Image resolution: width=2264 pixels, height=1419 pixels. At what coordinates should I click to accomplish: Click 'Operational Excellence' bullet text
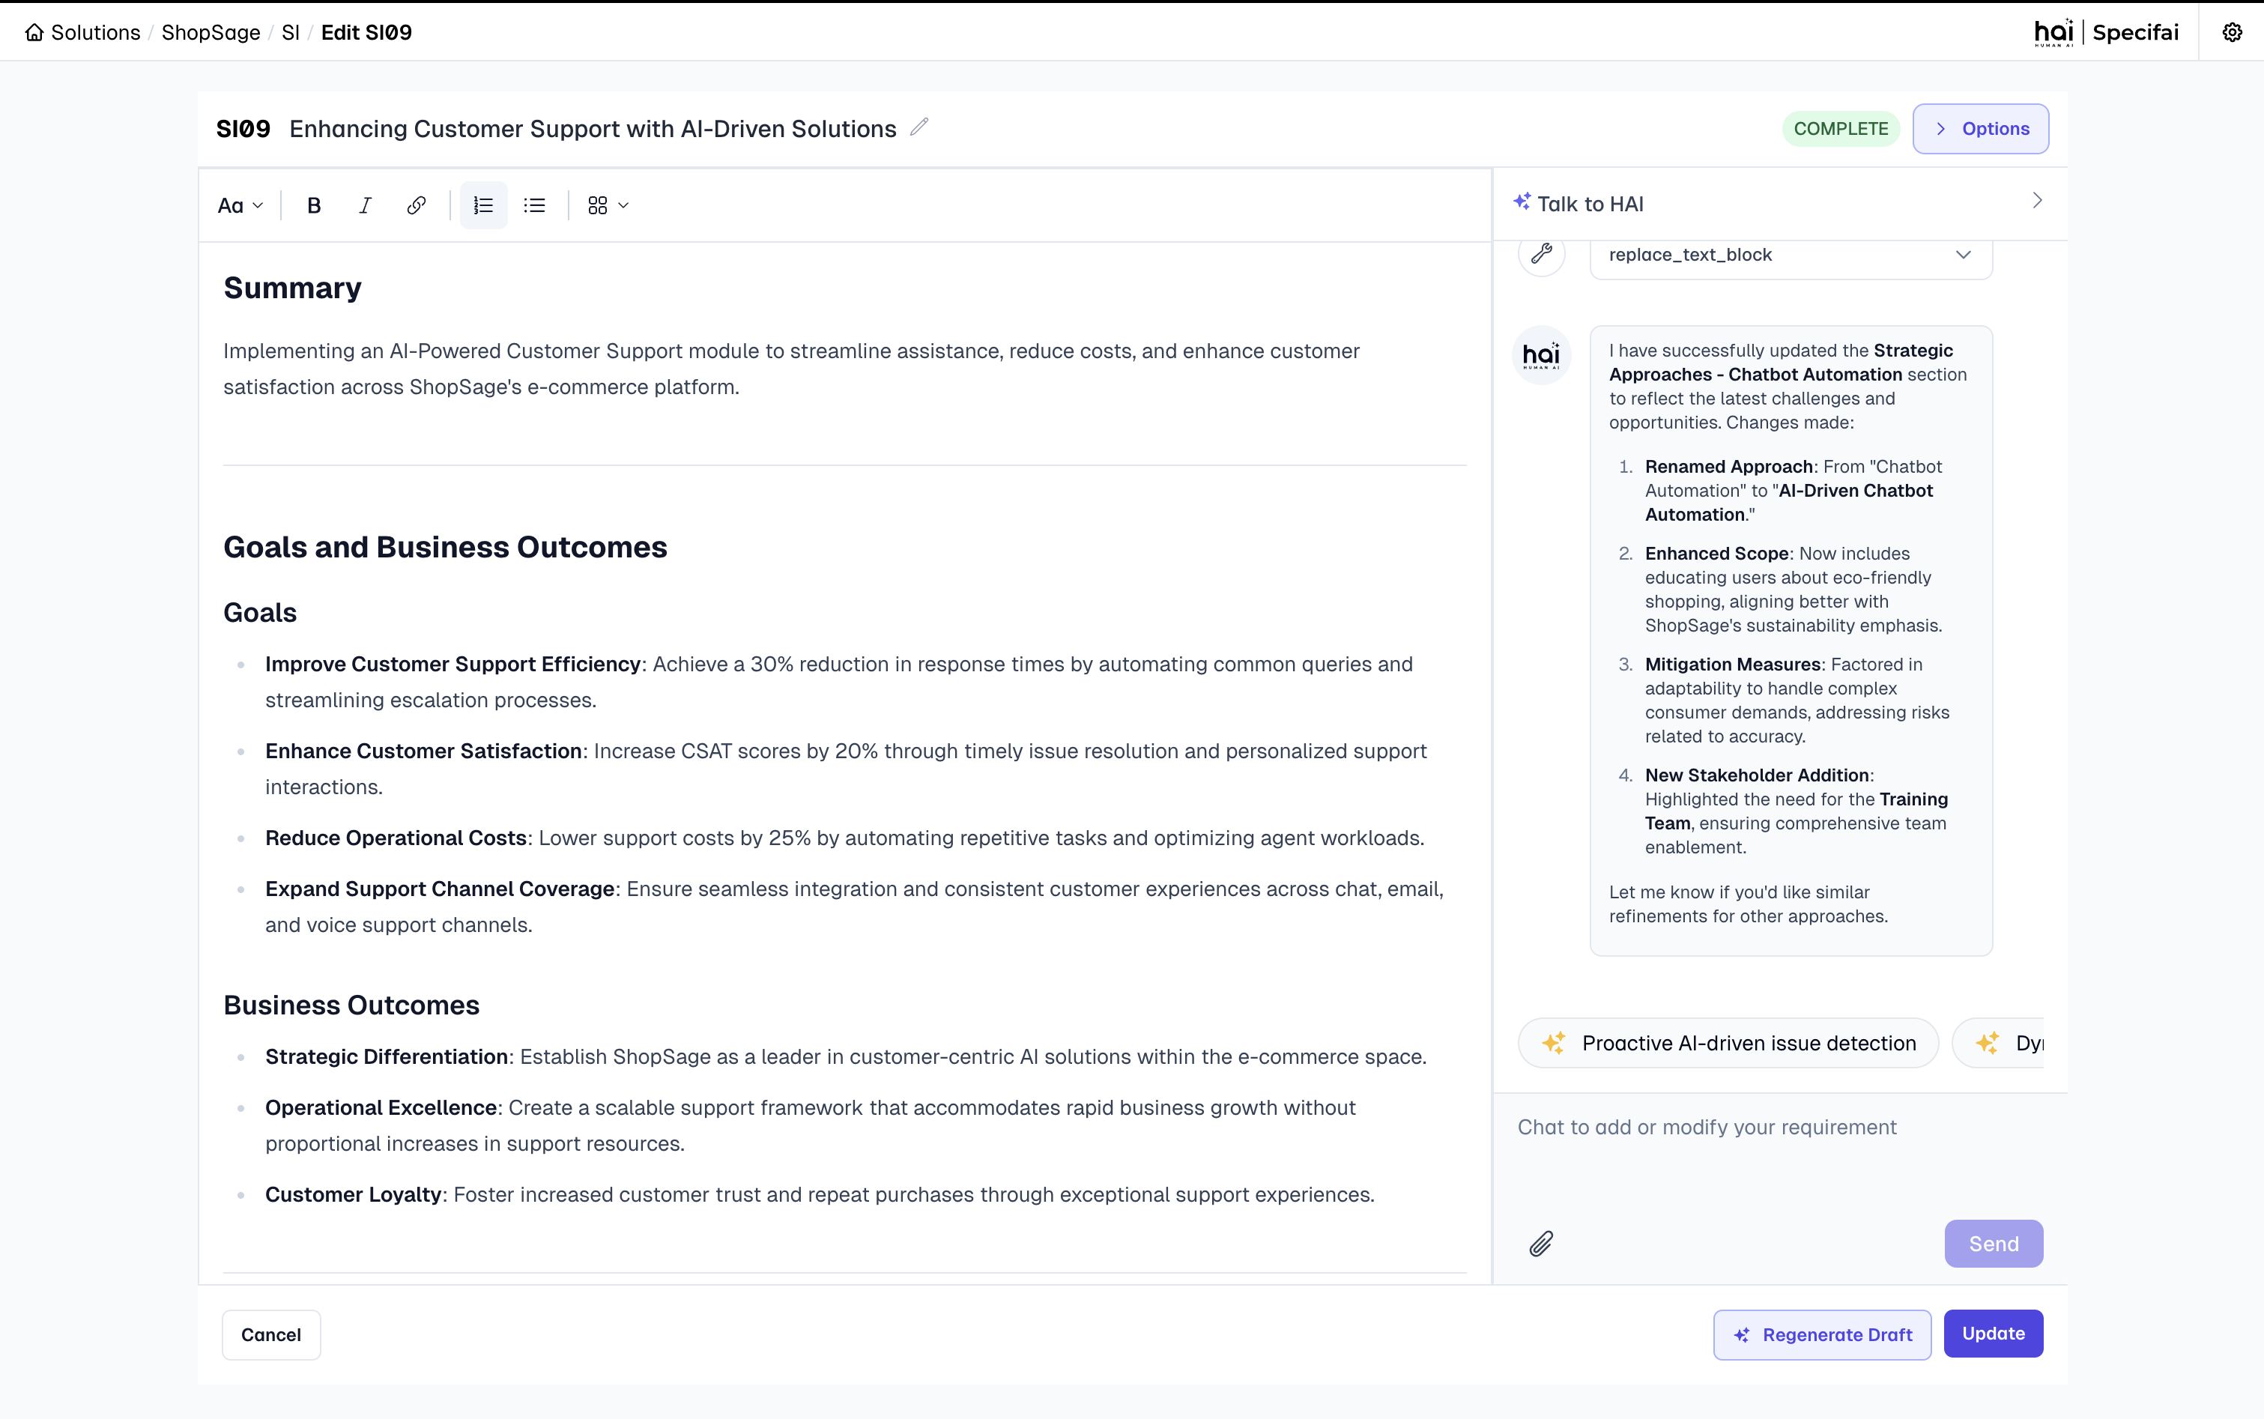click(381, 1107)
